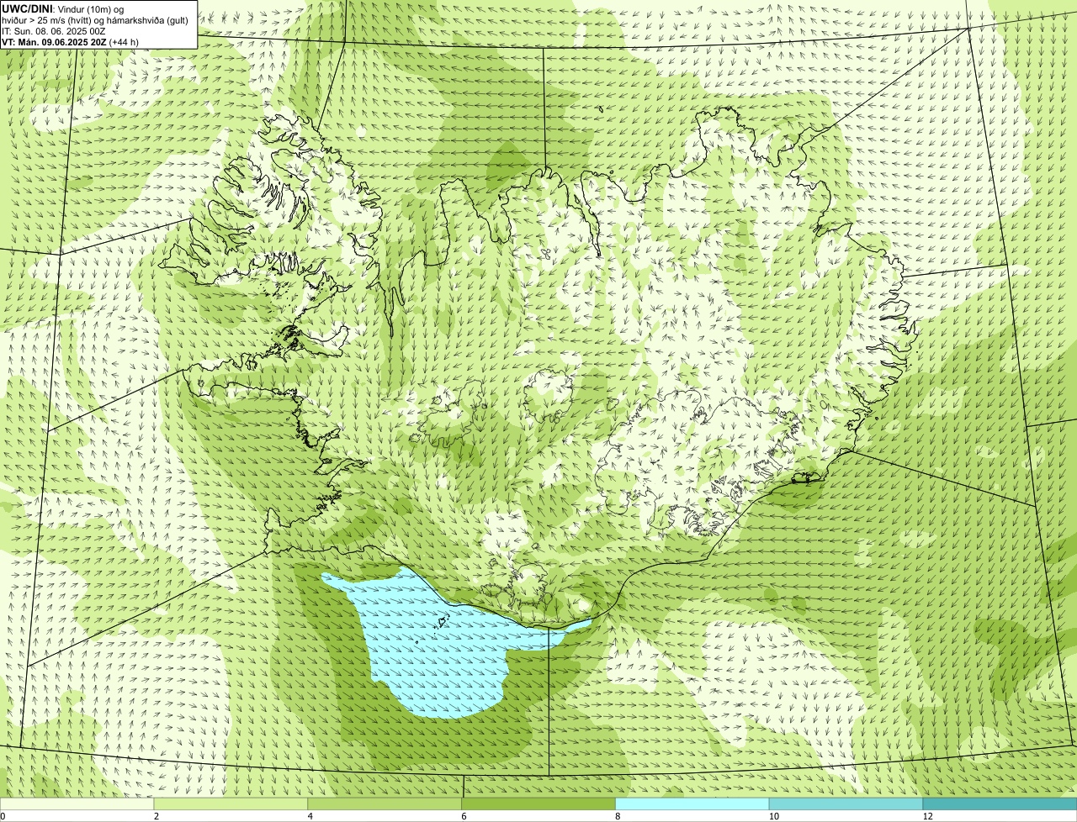Click the line mentioning hviður > 25 m/s
1077x822 pixels.
[95, 20]
